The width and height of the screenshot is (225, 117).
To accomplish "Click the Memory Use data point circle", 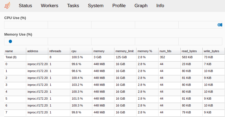I will pos(10,41).
